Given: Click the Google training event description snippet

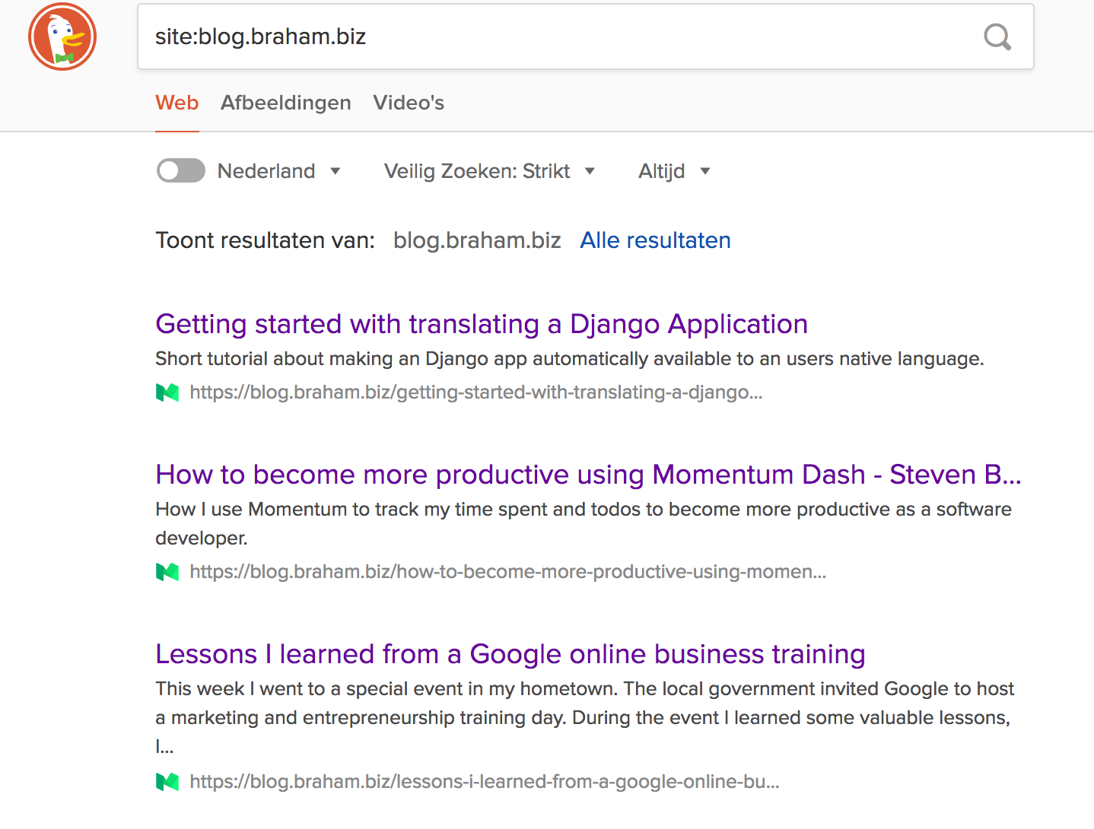Looking at the screenshot, I should [584, 717].
